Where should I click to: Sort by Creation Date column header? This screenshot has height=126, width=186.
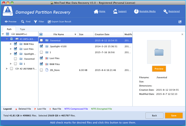109,34
